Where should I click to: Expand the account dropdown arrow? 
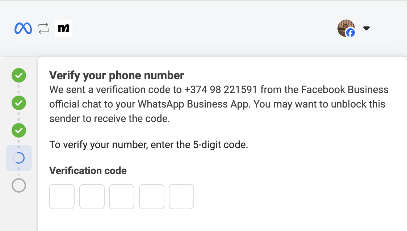click(x=366, y=28)
